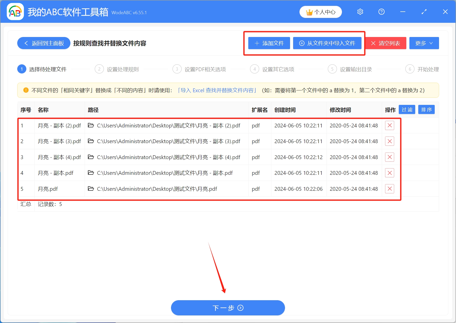Viewport: 456px width, 323px height.
Task: Click the folder icon beside 月亮 - 副本.pdf path
Action: [91, 173]
